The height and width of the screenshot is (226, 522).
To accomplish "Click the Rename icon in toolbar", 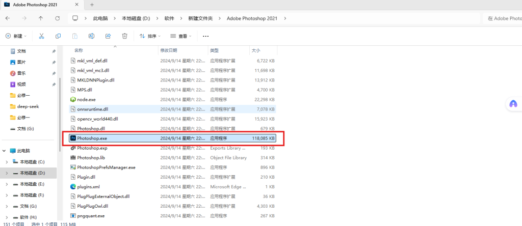I will tap(91, 36).
